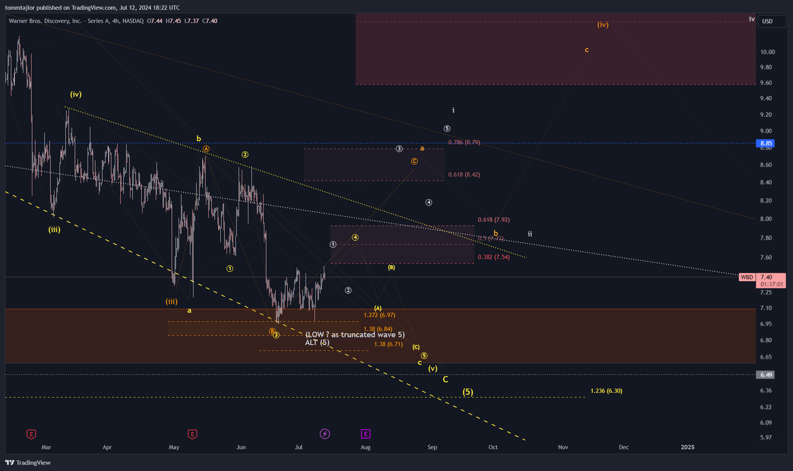
Task: Select the yellow (C) wave label
Action: 416,347
